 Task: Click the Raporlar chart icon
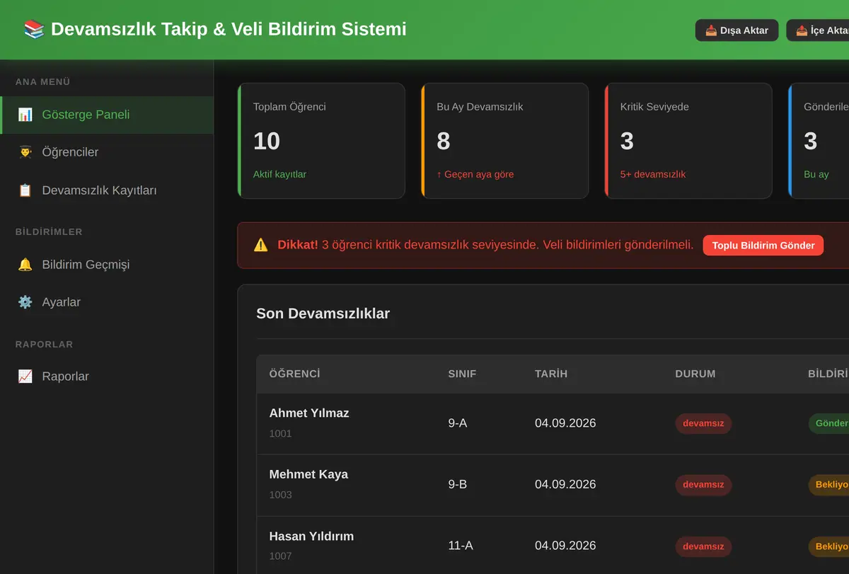25,377
